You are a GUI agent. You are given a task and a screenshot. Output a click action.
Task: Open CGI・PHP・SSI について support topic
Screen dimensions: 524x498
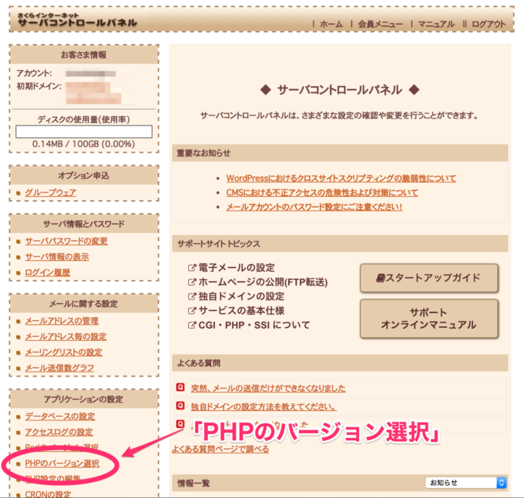254,325
